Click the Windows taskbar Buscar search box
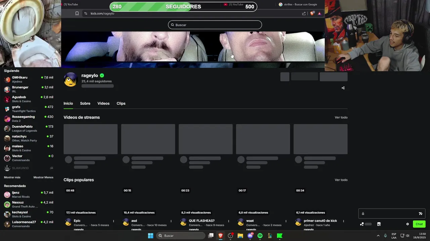The width and height of the screenshot is (430, 241). pyautogui.click(x=181, y=236)
